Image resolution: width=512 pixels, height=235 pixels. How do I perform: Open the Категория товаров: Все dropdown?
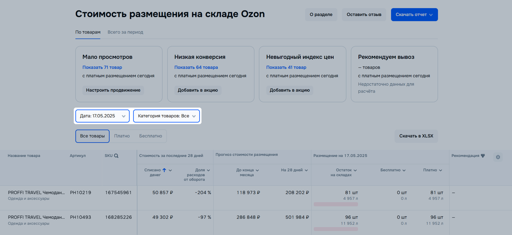pos(167,116)
